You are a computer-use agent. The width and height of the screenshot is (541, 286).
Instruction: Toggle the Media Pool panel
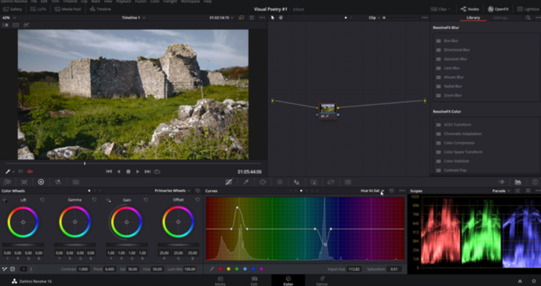[x=68, y=9]
